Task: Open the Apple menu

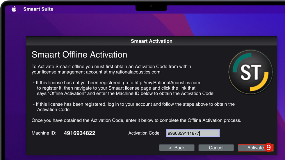Action: coord(14,9)
